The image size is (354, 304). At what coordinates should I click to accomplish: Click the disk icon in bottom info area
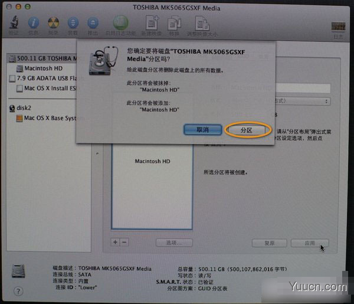click(x=18, y=271)
